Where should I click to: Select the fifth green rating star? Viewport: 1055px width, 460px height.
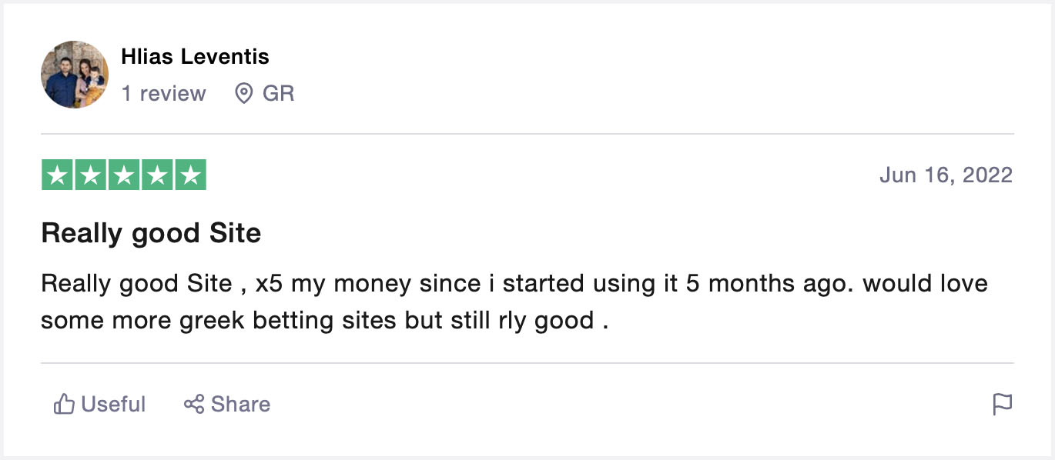coord(191,175)
